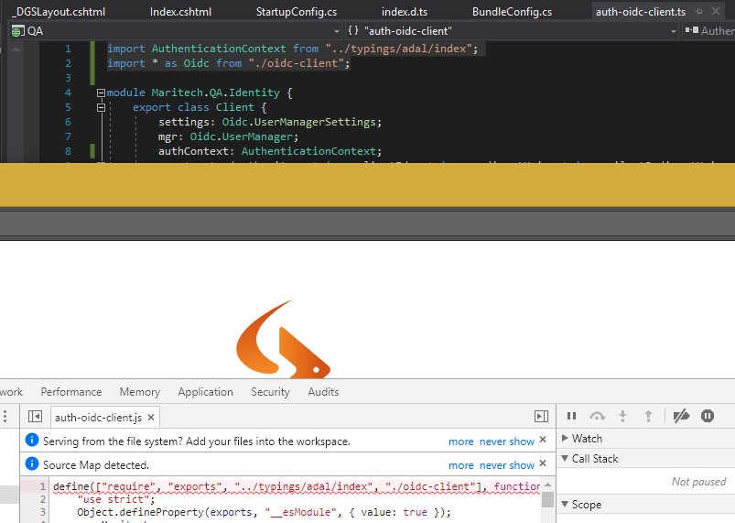
Task: Click the QA project icon
Action: pos(17,31)
